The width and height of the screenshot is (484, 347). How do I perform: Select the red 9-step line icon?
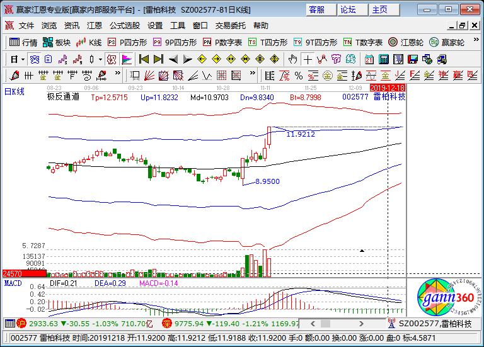point(78,59)
